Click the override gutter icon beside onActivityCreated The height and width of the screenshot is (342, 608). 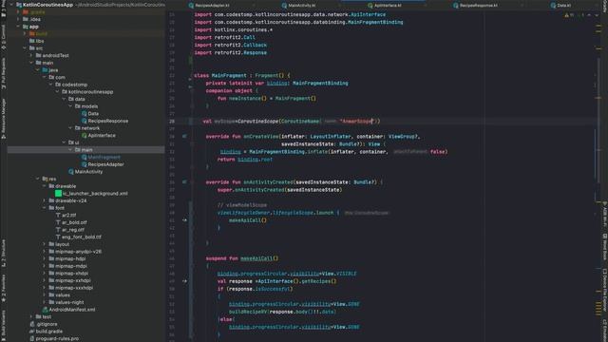(x=184, y=181)
